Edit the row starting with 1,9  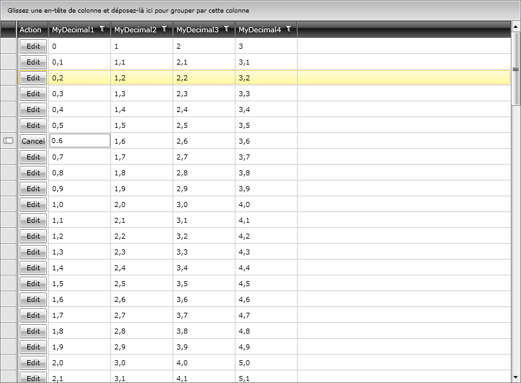point(33,347)
